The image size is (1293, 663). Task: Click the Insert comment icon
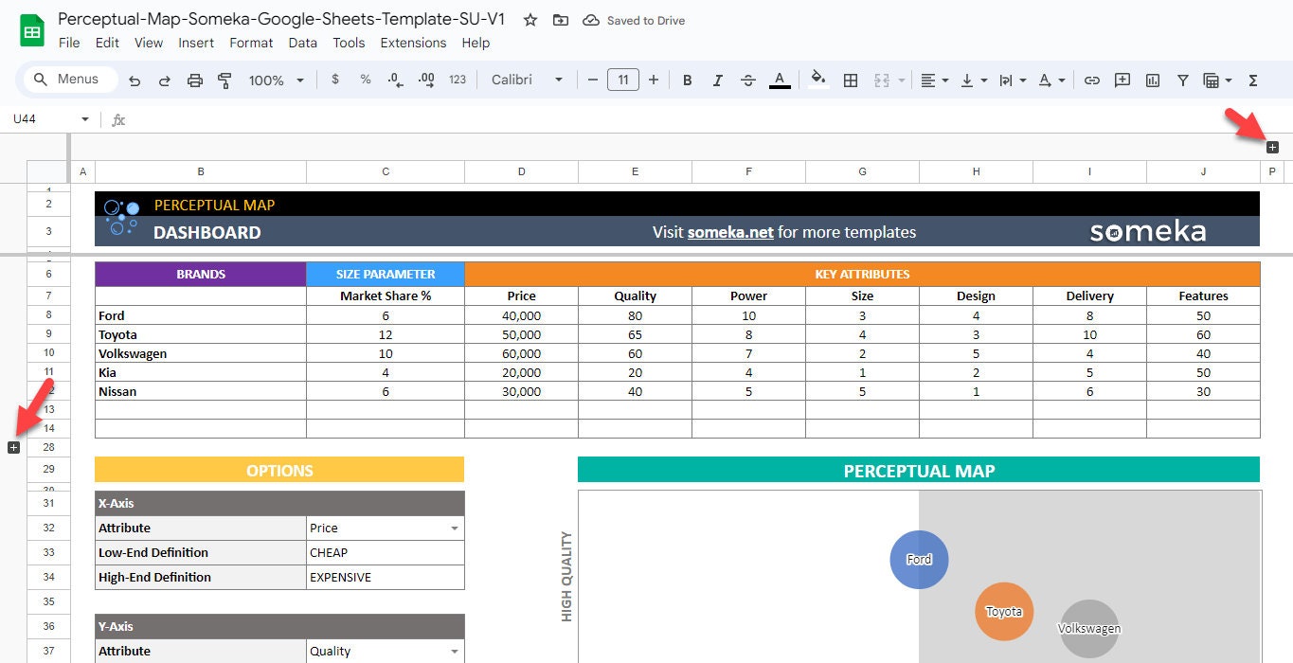click(x=1122, y=81)
